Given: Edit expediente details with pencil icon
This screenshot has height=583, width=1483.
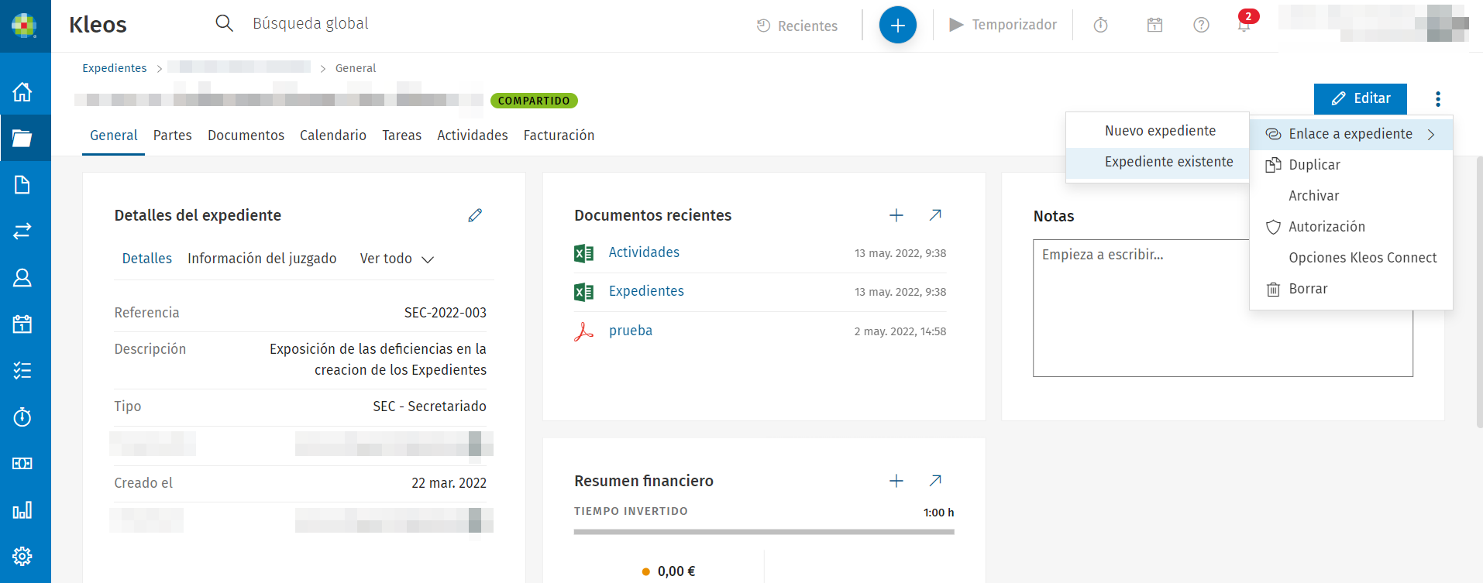Looking at the screenshot, I should 475,215.
